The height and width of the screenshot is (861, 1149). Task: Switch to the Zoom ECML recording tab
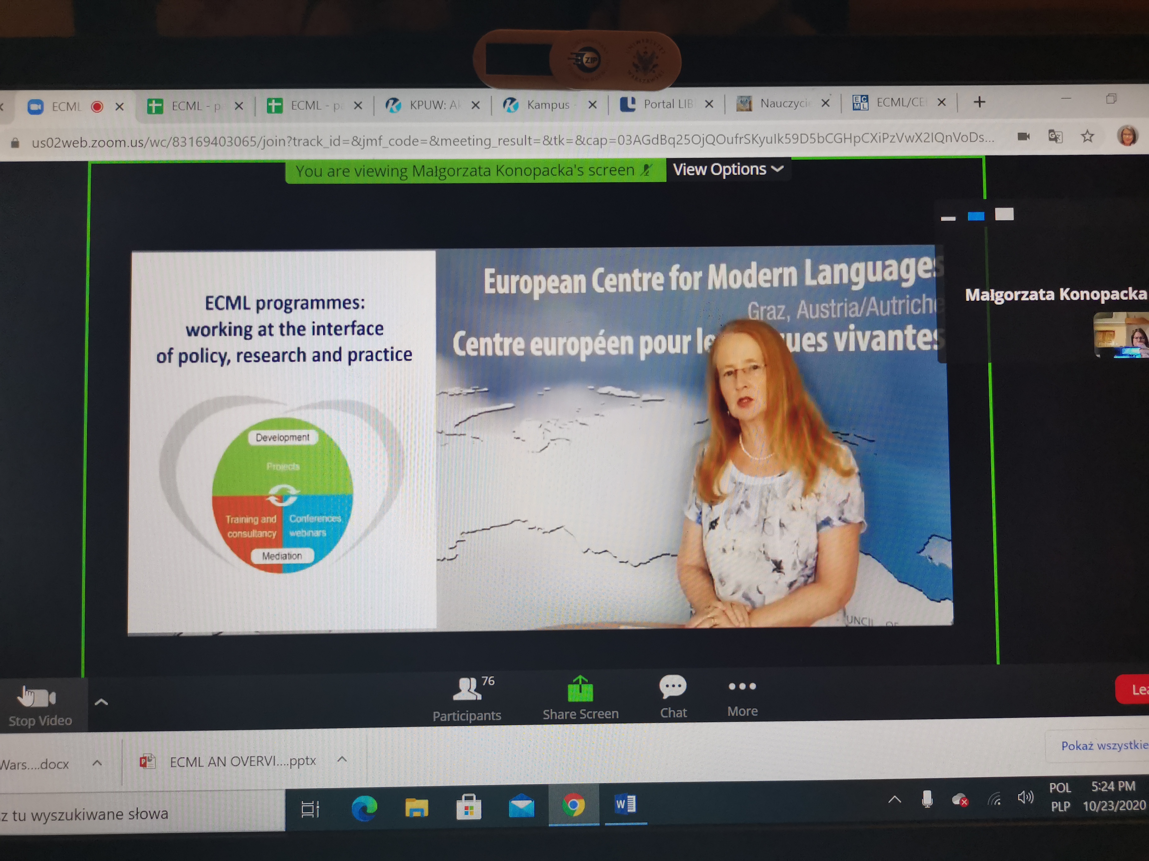tap(66, 107)
